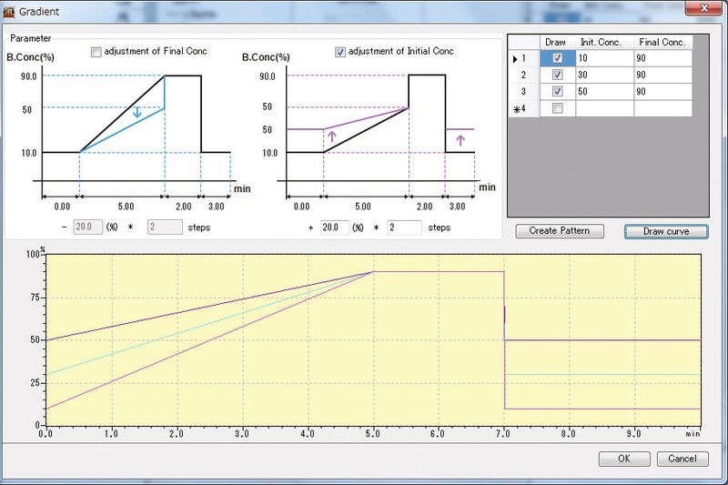The width and height of the screenshot is (728, 485).
Task: Click the Draw column header
Action: click(x=558, y=42)
